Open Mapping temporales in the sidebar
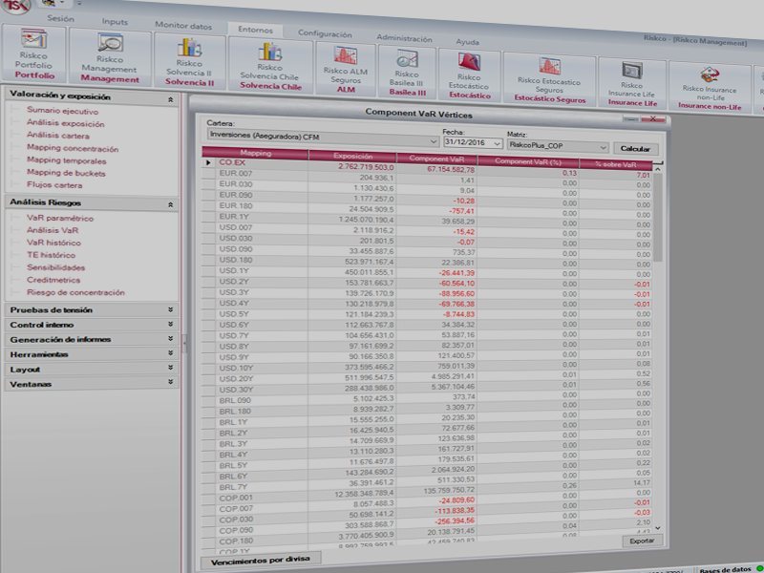 66,160
